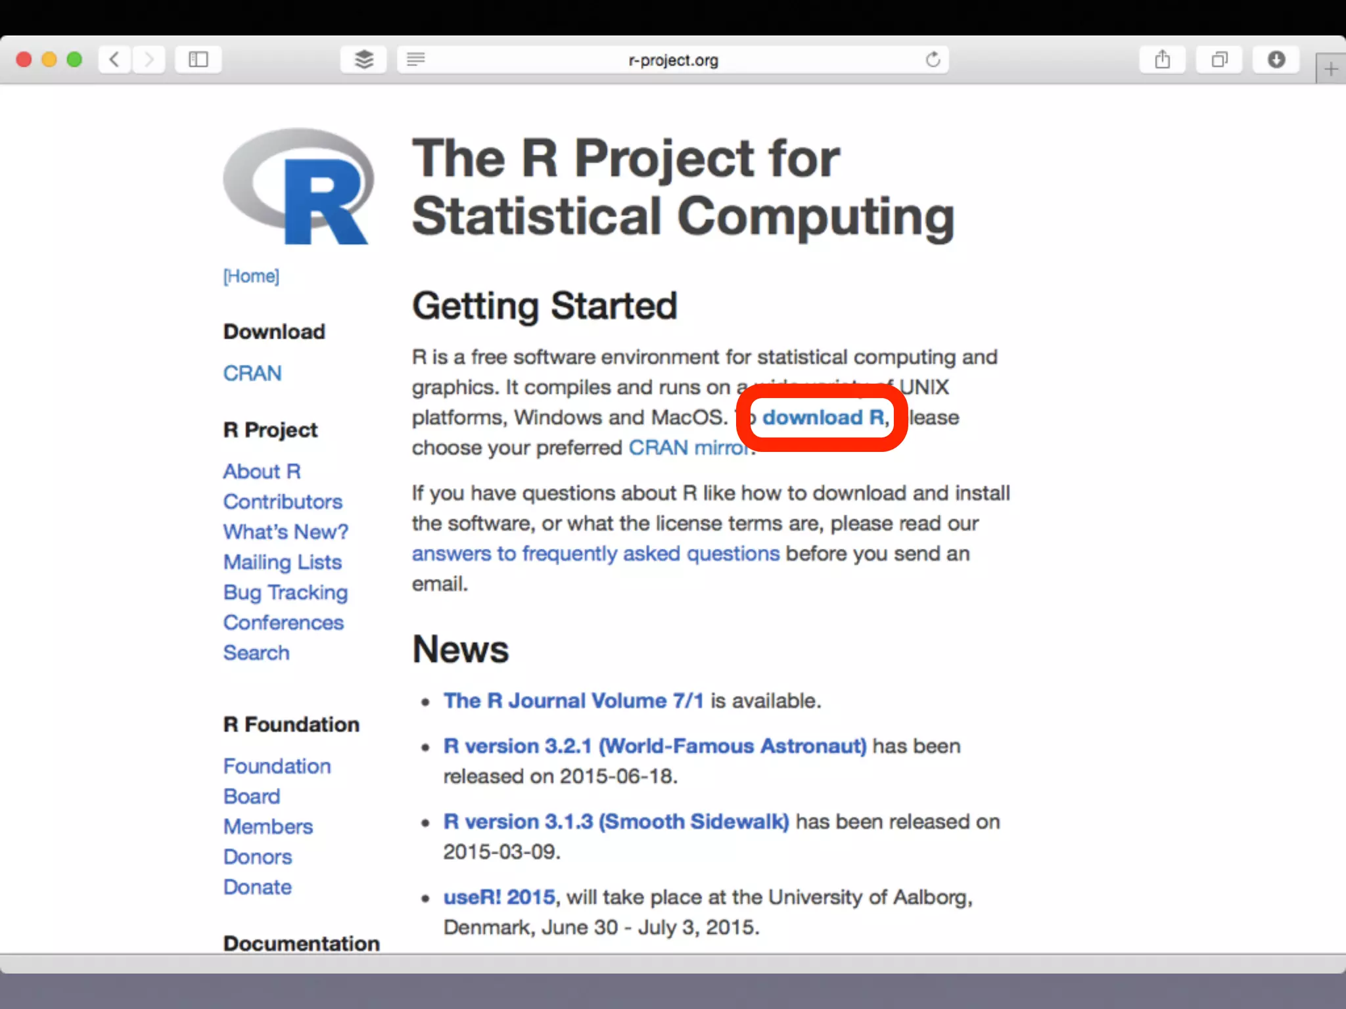Image resolution: width=1346 pixels, height=1009 pixels.
Task: Click the highlighted download R link
Action: 823,417
